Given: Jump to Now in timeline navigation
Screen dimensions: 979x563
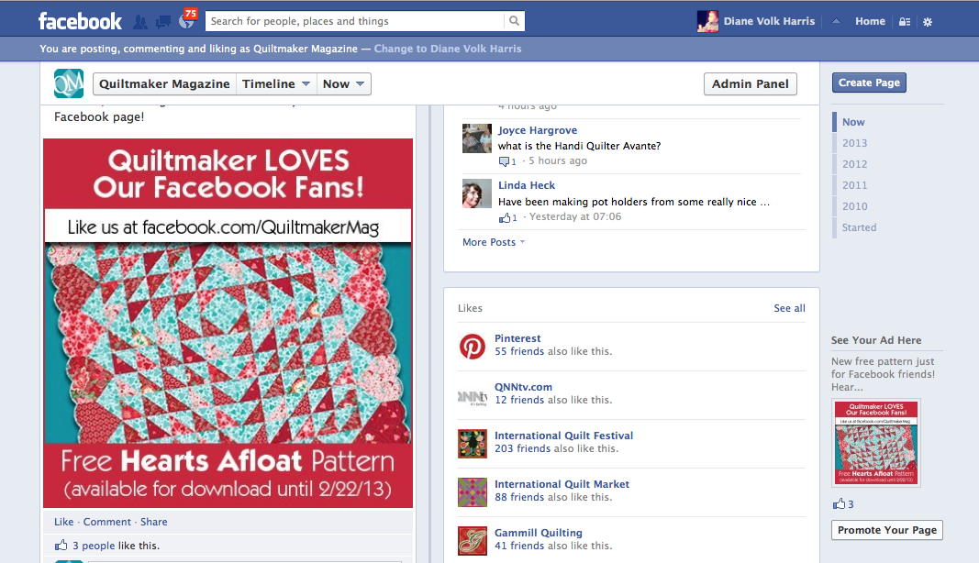Looking at the screenshot, I should coord(853,122).
